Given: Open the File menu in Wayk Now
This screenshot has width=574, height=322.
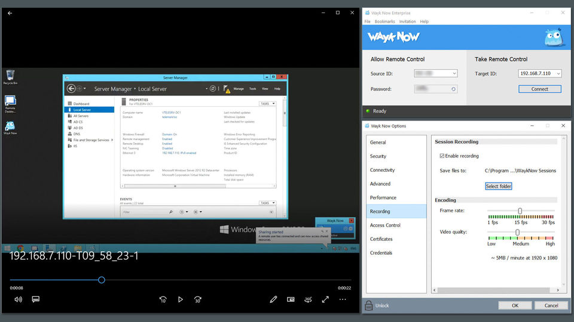Looking at the screenshot, I should pos(367,21).
